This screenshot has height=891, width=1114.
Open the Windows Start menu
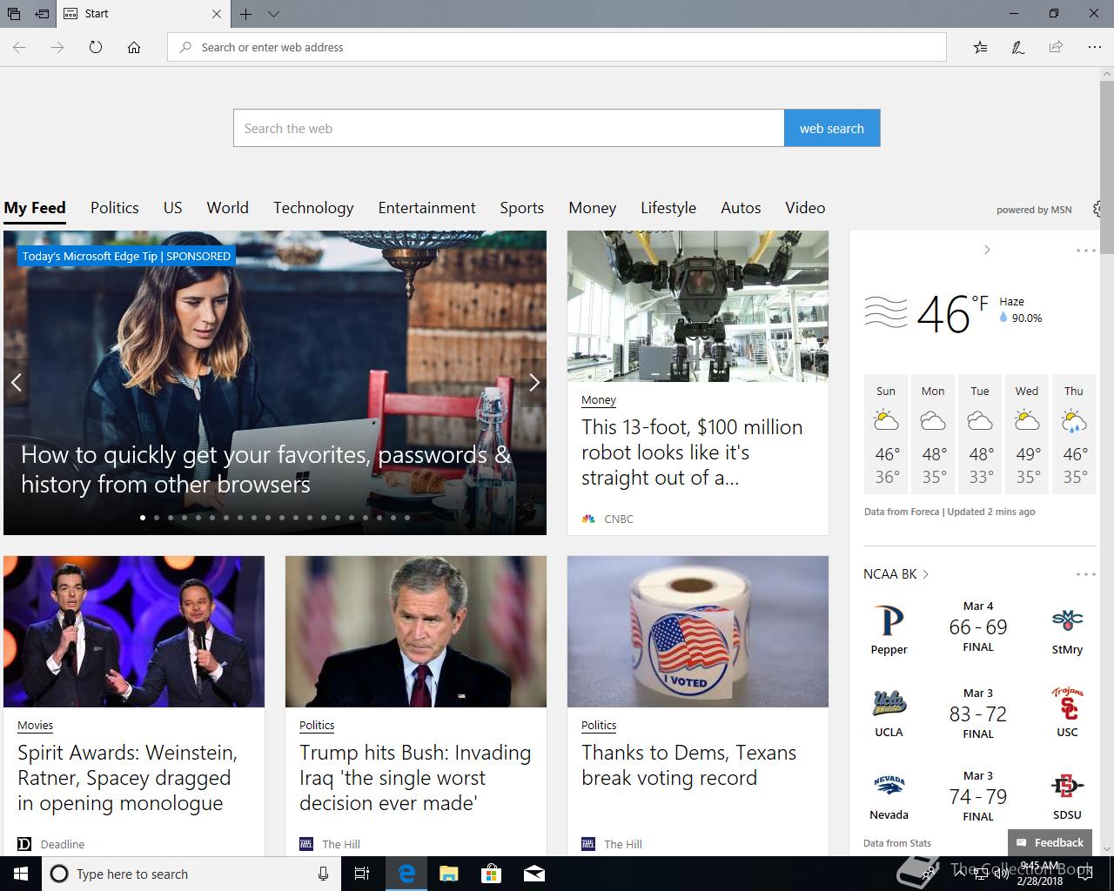[x=21, y=874]
